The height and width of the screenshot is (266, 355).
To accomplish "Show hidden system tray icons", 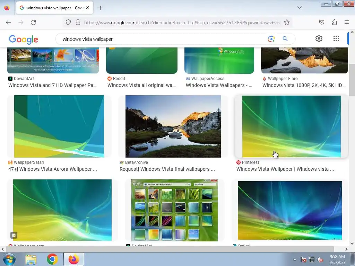I will (295, 259).
